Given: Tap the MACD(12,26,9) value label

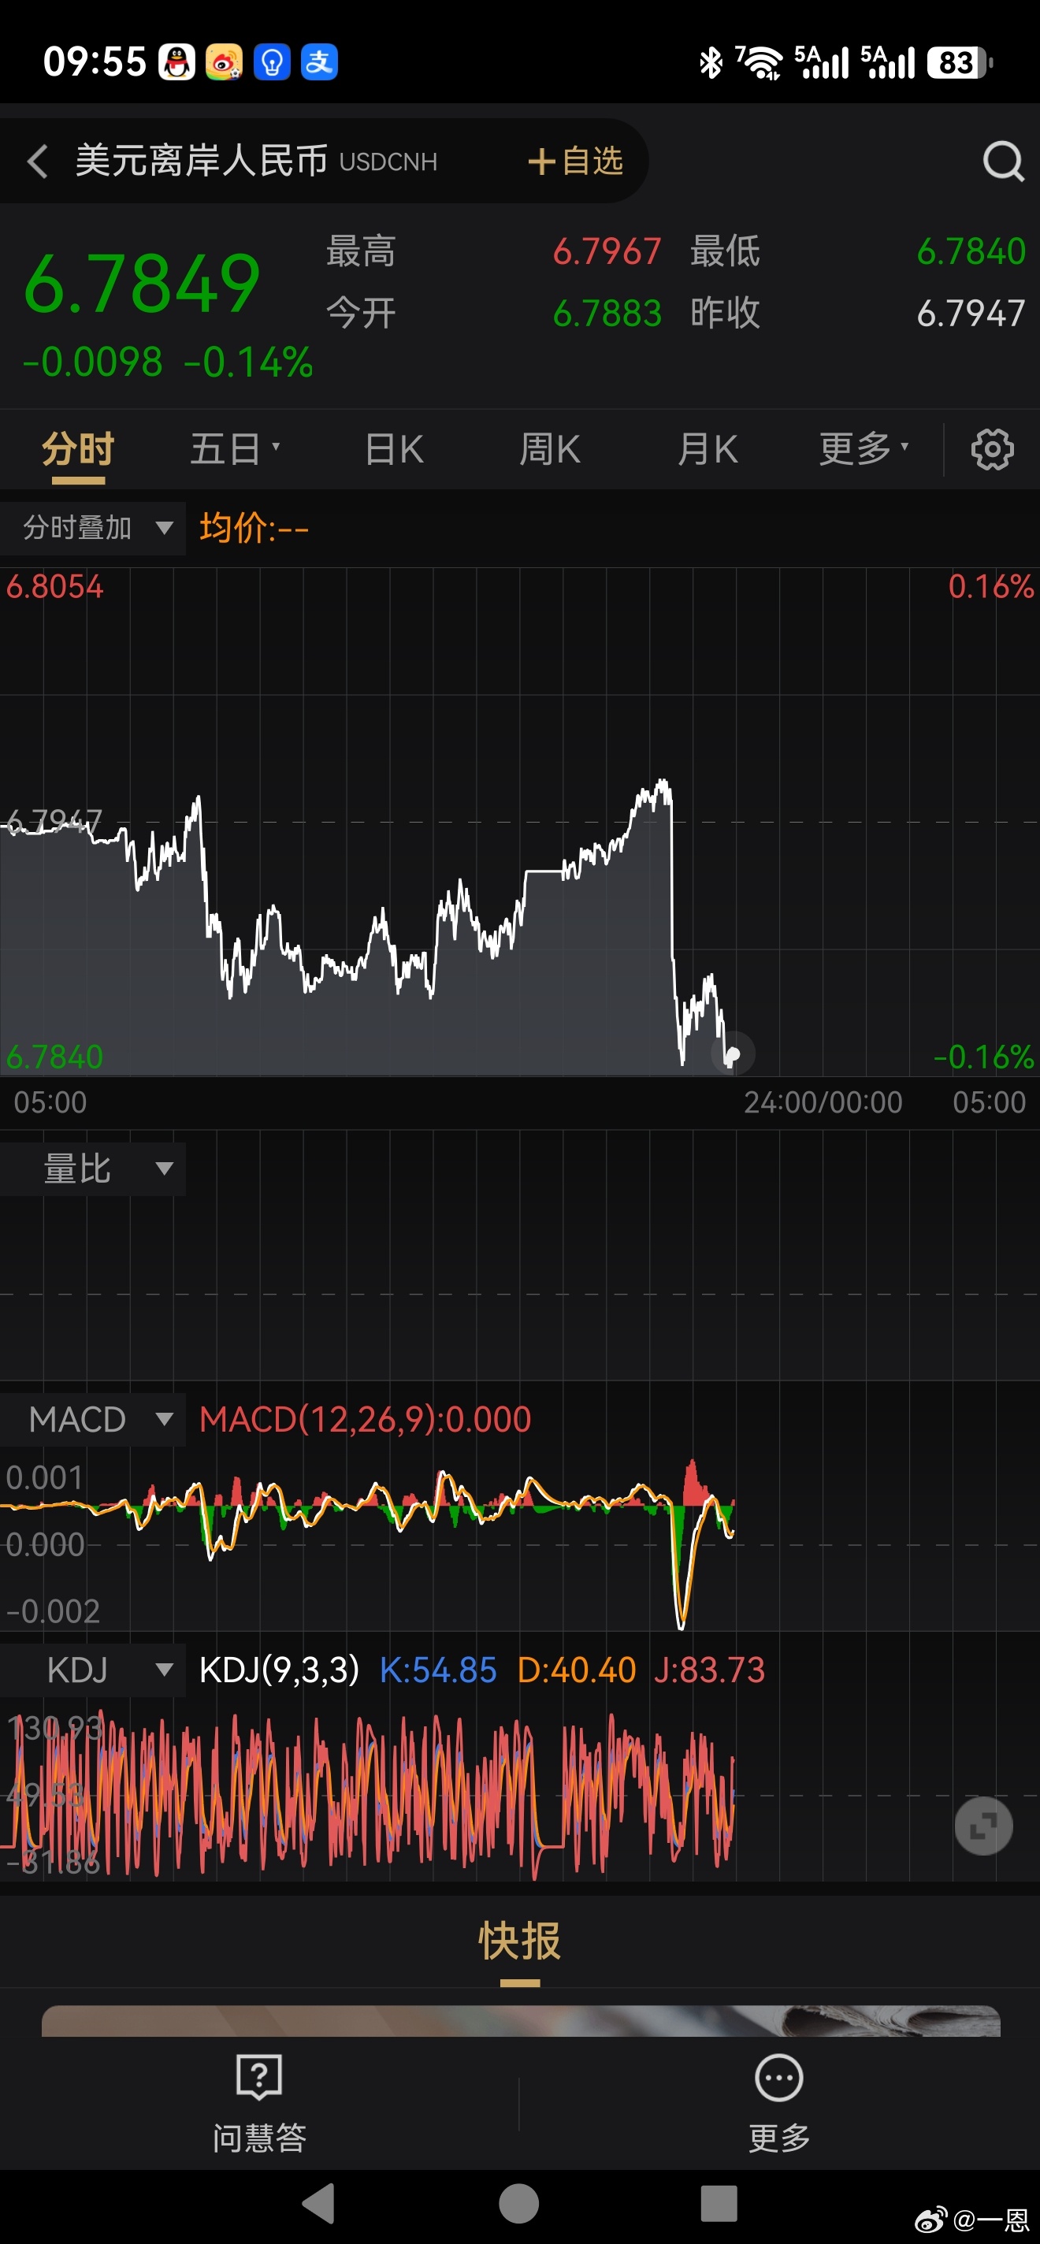Looking at the screenshot, I should [365, 1419].
